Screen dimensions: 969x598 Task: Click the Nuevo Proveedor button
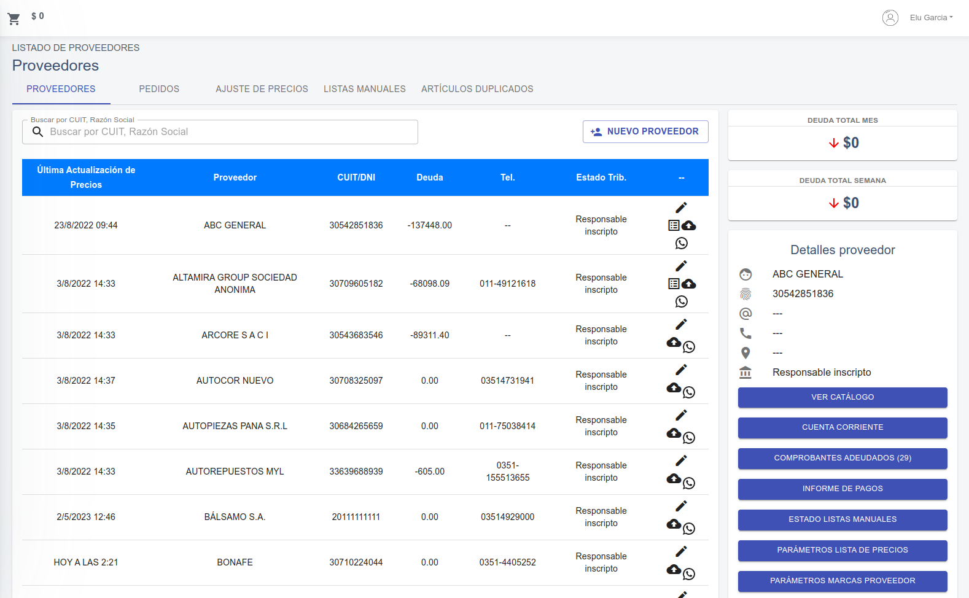[x=645, y=131]
